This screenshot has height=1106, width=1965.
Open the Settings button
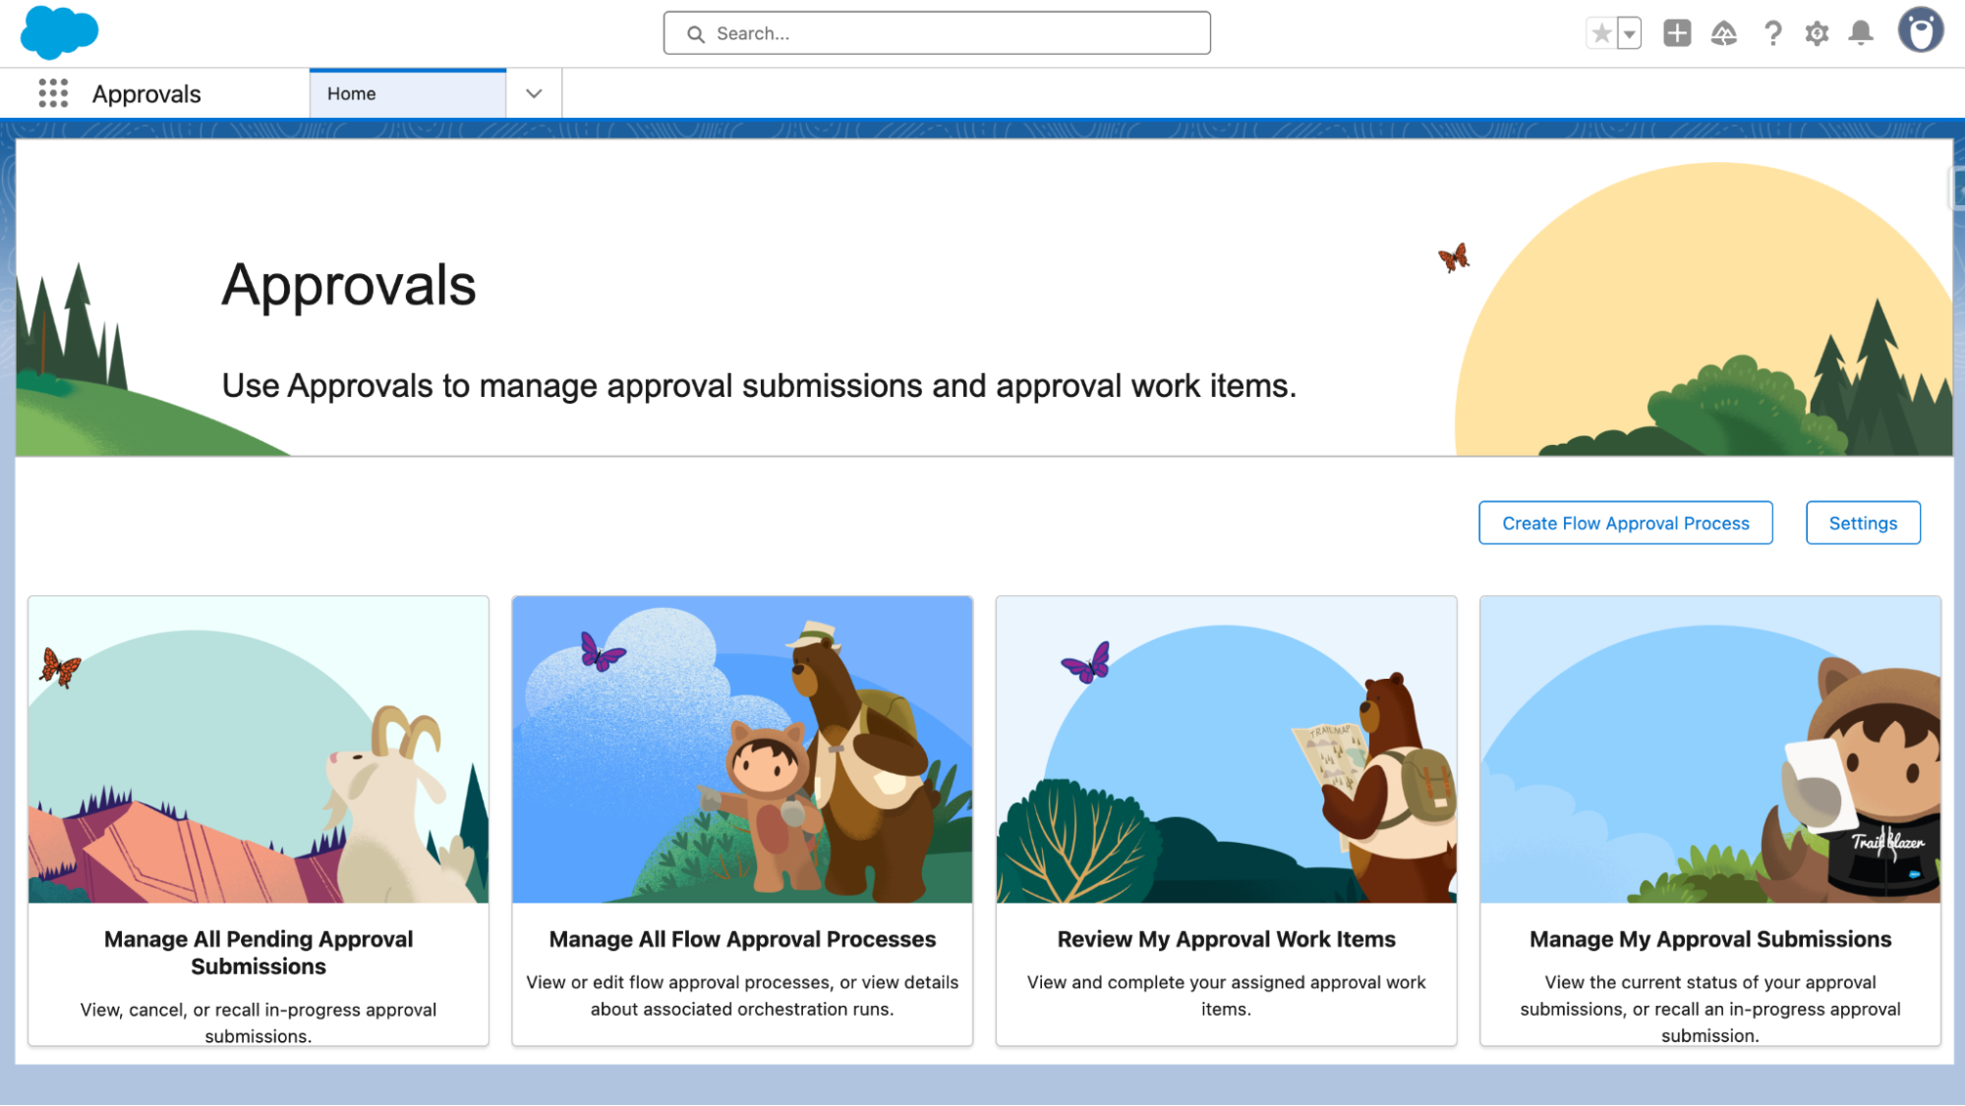[1863, 523]
